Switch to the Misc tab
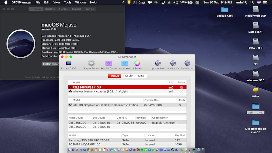The image size is (272, 153). tap(141, 76)
